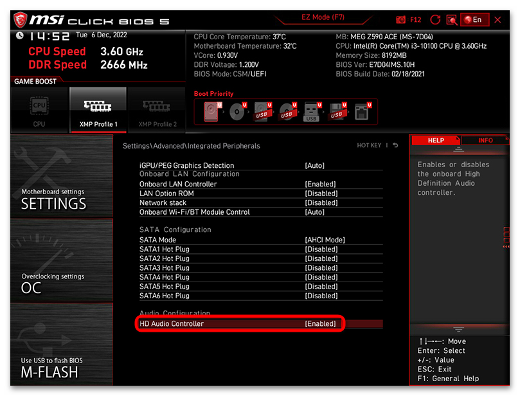Image resolution: width=520 pixels, height=396 pixels.
Task: Click the help panel side scroll handle
Action: coord(507,237)
